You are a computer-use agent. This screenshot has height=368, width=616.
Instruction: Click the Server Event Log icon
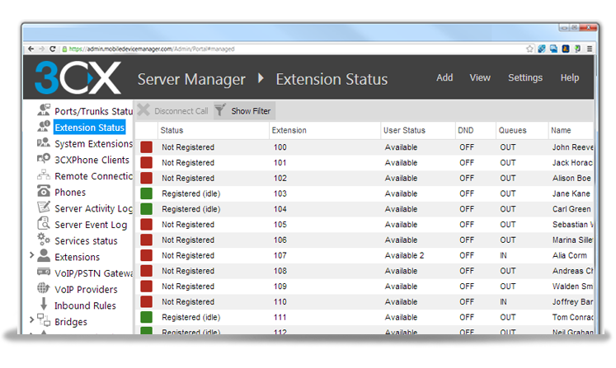[x=44, y=224]
